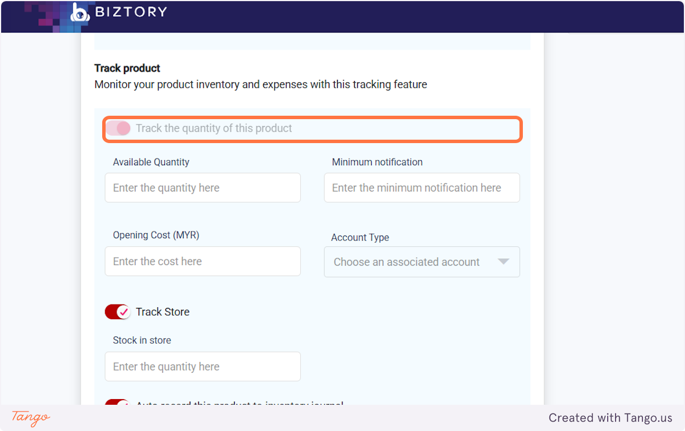Click the Biztory logo icon
Screen dimensions: 685x431
(80, 13)
